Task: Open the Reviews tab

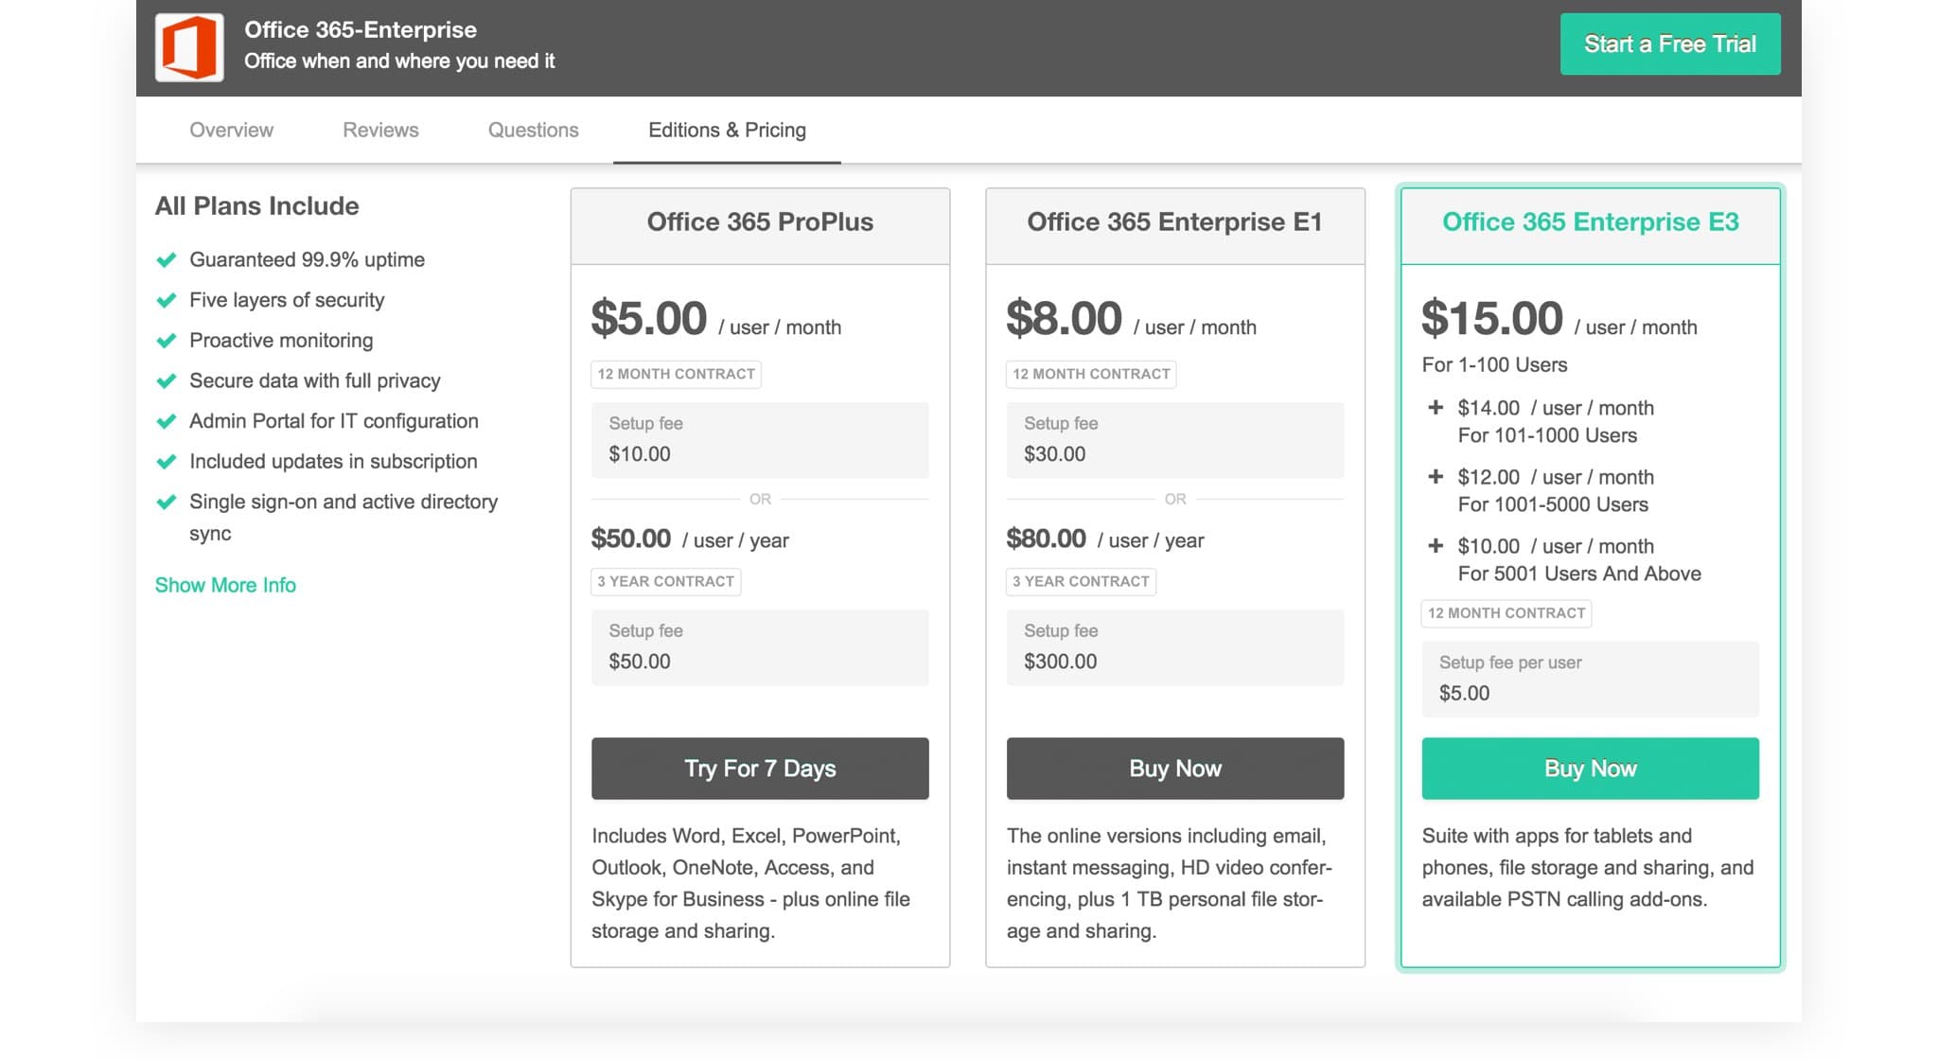Action: tap(380, 130)
